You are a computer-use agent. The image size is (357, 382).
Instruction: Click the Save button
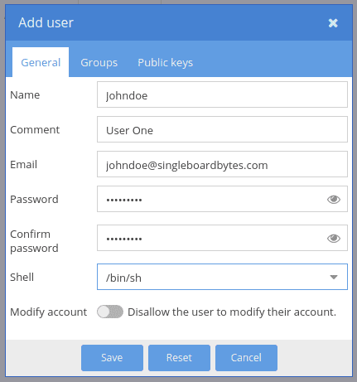[x=112, y=358]
